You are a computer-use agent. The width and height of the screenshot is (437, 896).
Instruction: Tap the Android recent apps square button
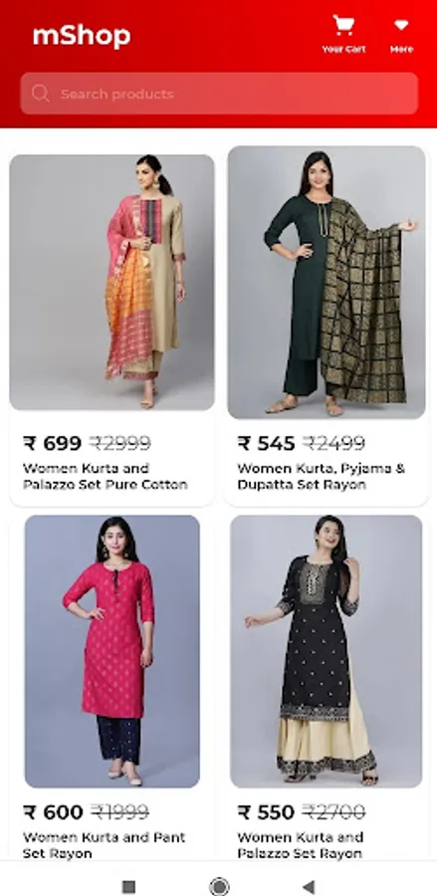129,886
